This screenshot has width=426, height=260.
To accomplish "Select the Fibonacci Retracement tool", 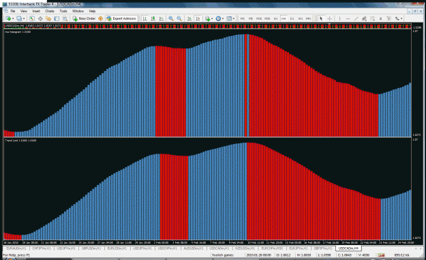I will [x=372, y=18].
